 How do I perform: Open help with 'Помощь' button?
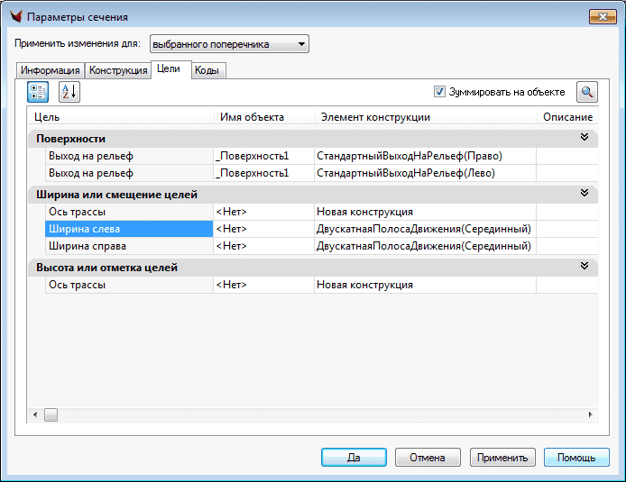pyautogui.click(x=576, y=457)
